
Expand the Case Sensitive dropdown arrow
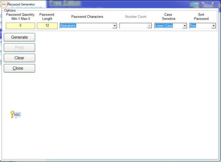click(185, 26)
